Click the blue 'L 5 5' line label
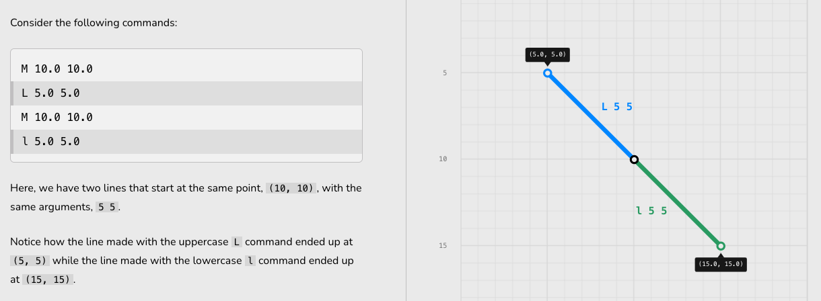This screenshot has height=301, width=821. pyautogui.click(x=617, y=106)
